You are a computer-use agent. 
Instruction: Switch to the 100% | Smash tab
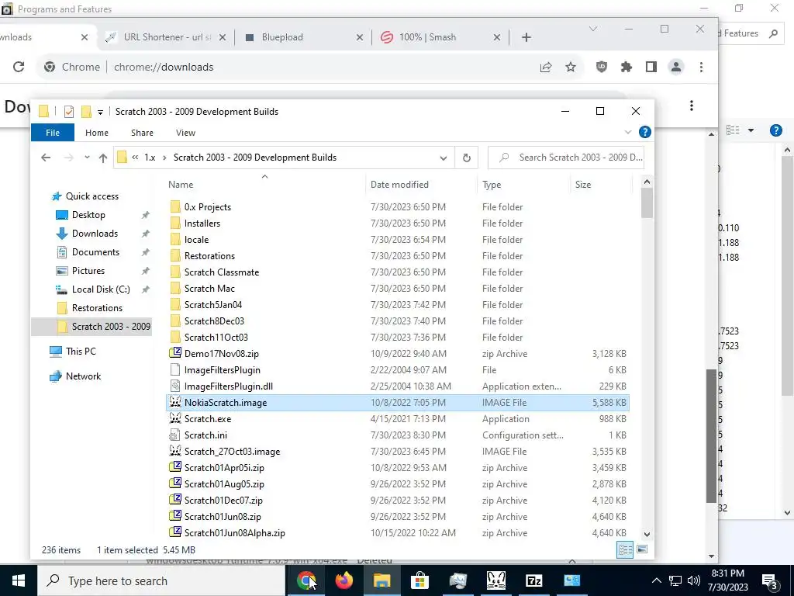pyautogui.click(x=440, y=37)
